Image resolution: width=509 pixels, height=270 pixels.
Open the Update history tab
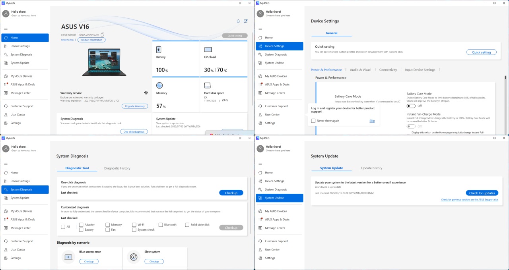372,168
